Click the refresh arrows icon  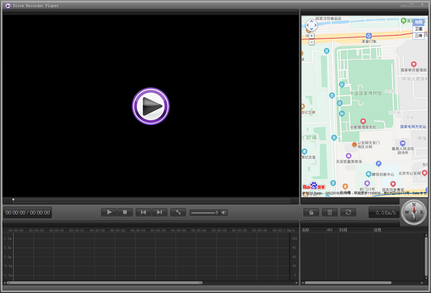(x=348, y=212)
